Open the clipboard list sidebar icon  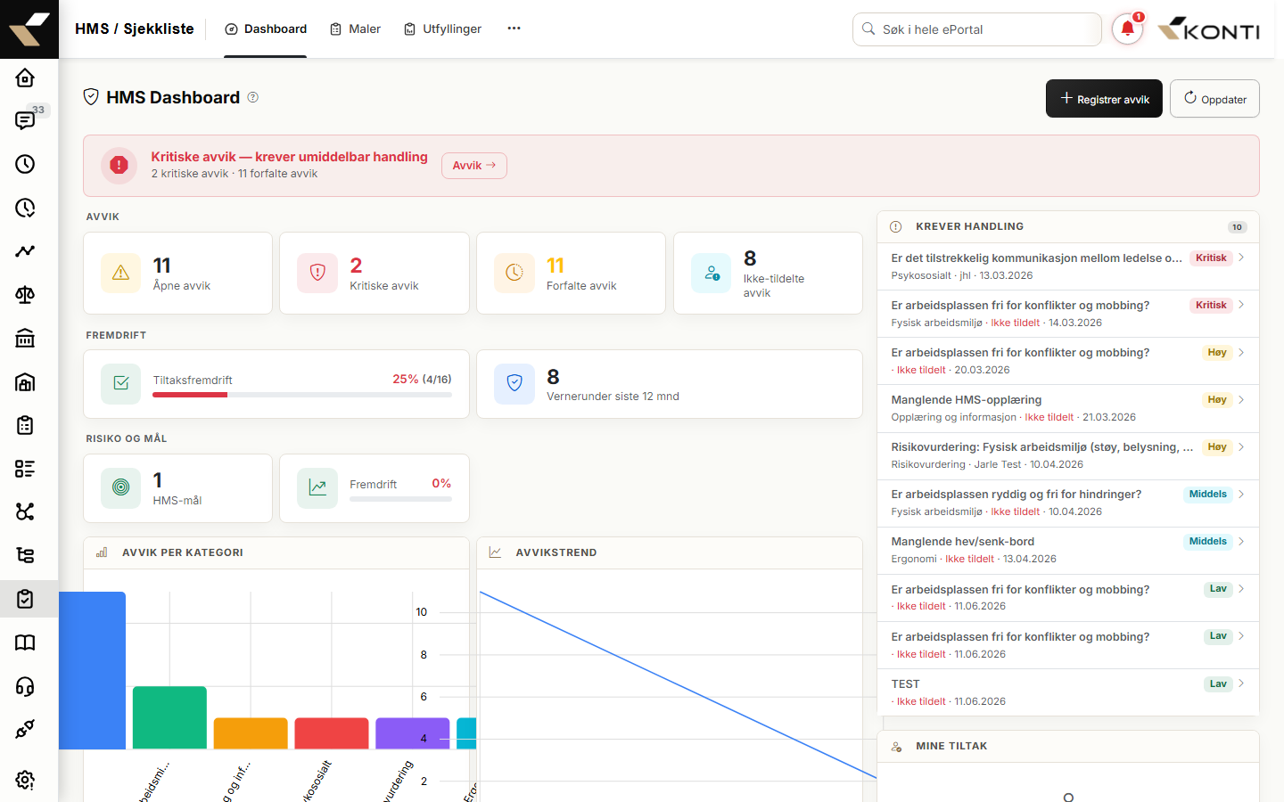[x=25, y=425]
